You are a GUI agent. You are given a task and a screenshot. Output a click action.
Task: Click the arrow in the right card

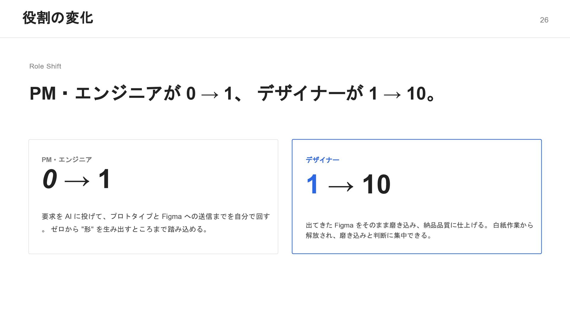(341, 186)
